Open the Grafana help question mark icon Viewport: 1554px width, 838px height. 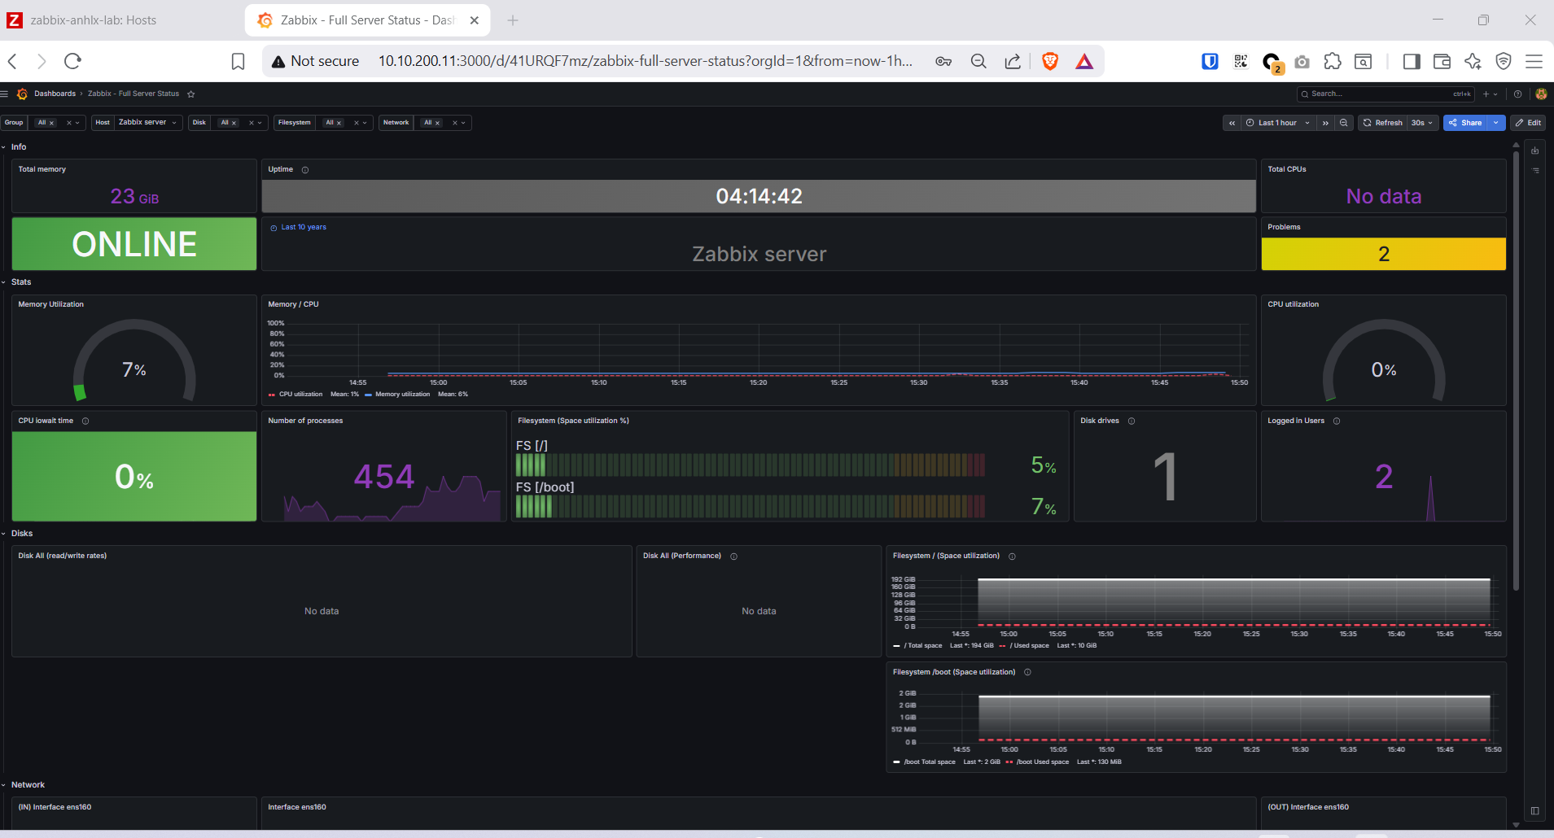(x=1517, y=94)
